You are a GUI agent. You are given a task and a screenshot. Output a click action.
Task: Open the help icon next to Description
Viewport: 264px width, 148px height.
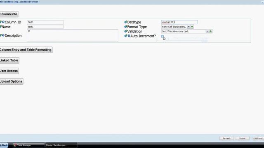click(x=3, y=35)
